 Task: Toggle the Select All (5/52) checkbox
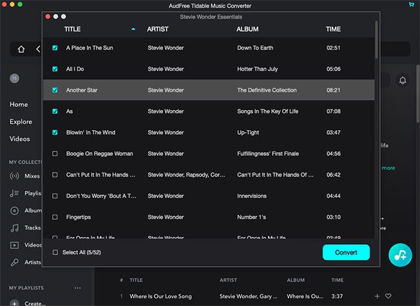[x=55, y=253]
